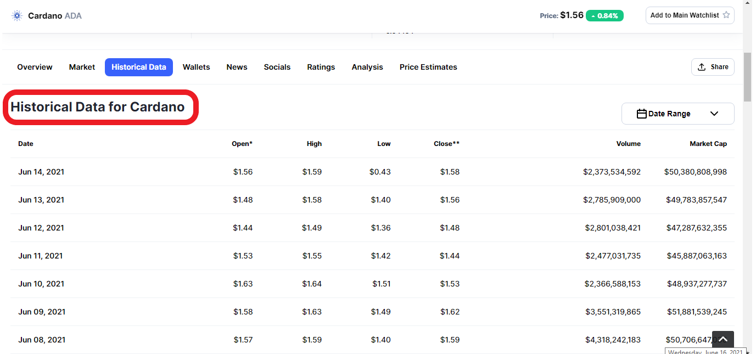Click the $1.64 high value for Jun 10
Screen dimensions: 756x354
[x=312, y=284]
